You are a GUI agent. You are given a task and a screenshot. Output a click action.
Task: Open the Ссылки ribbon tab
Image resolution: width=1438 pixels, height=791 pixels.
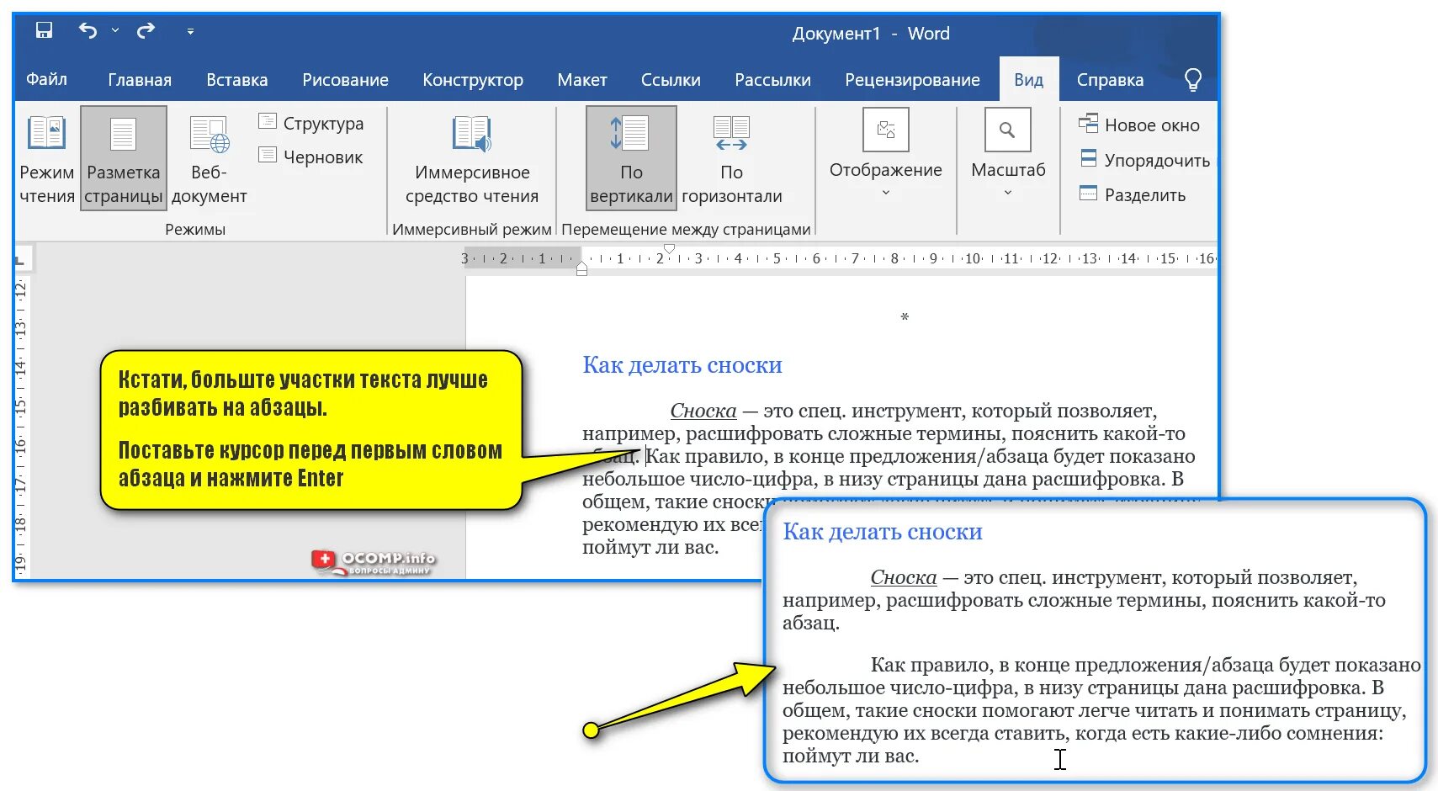671,80
